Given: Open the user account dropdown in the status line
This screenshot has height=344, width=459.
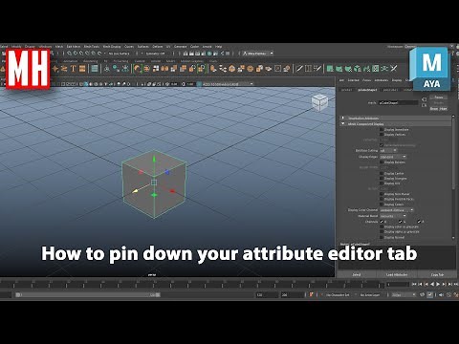Looking at the screenshot, I should (257, 54).
